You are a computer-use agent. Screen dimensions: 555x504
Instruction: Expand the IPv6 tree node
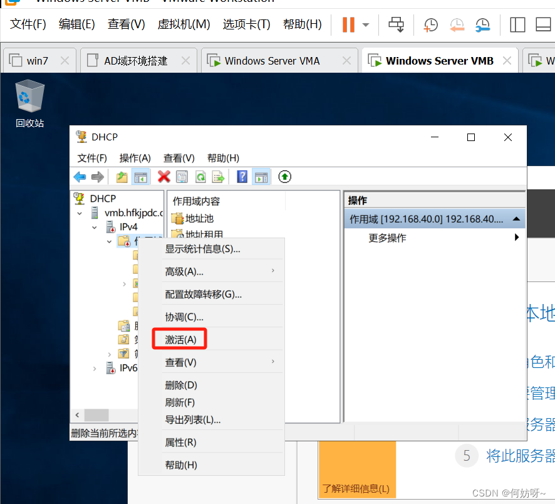[95, 368]
